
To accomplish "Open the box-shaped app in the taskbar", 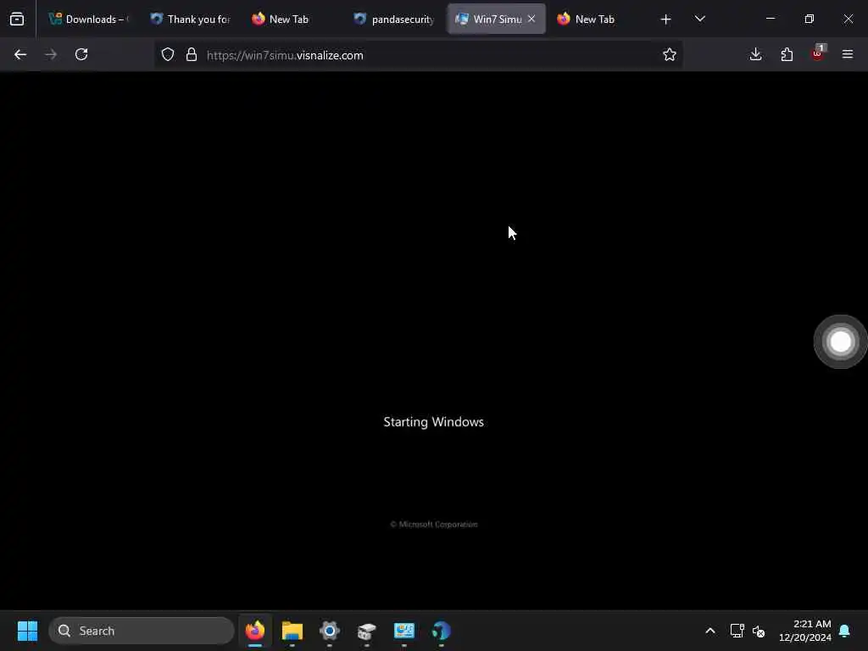I will point(366,631).
